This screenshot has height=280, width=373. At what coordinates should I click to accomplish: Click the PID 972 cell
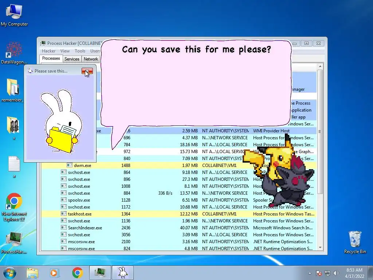point(127,152)
